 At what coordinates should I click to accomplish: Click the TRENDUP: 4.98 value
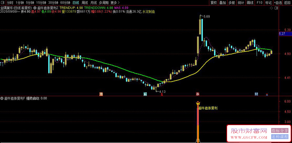(71, 8)
